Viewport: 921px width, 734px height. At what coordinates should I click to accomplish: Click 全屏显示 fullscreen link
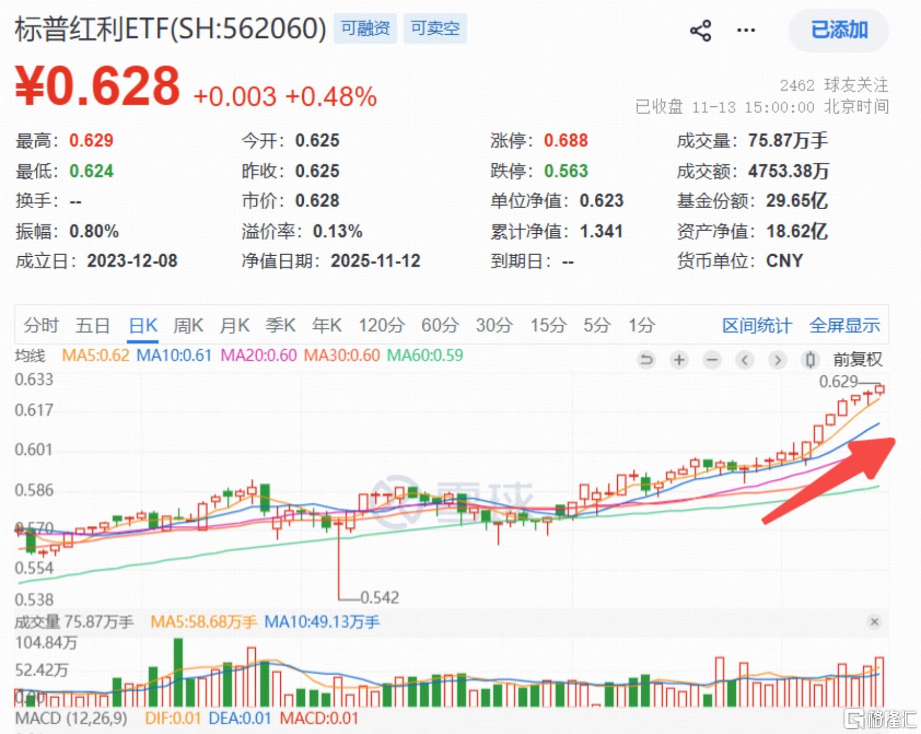click(x=844, y=325)
